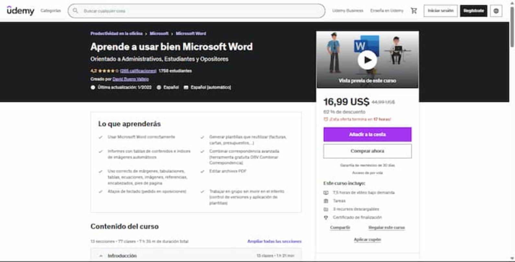Click Ampliar todas las secciones
Viewport: 515px width, 262px height.
coord(274,242)
